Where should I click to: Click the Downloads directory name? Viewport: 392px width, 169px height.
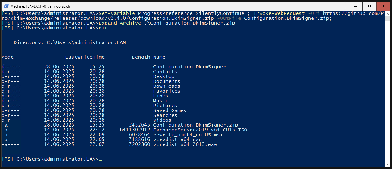point(167,86)
